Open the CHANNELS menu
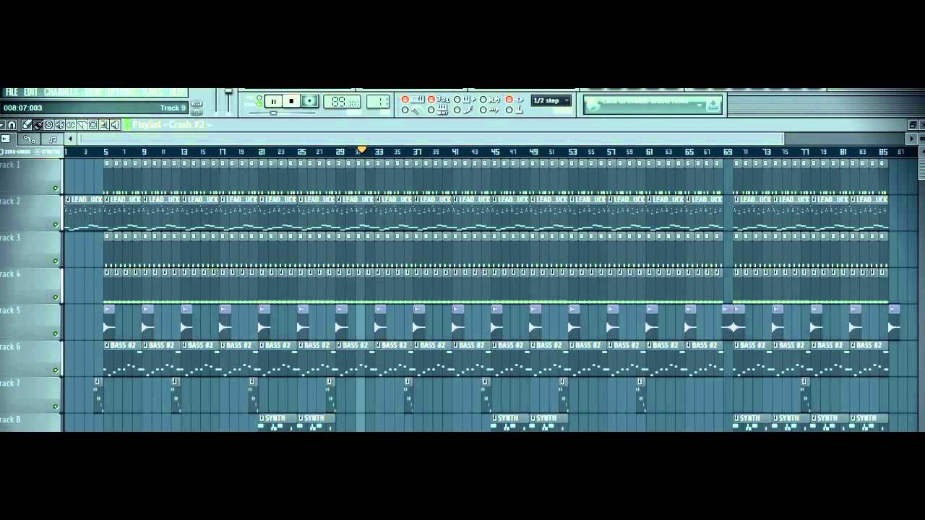This screenshot has height=520, width=925. [61, 92]
